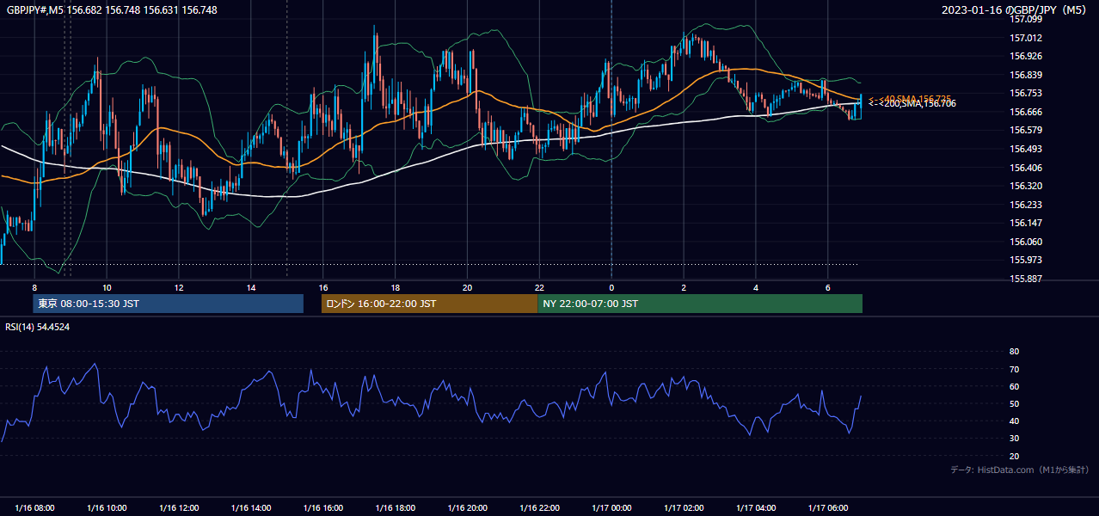This screenshot has height=516, width=1099.
Task: Click RSI scale value 60
Action: tap(1015, 386)
